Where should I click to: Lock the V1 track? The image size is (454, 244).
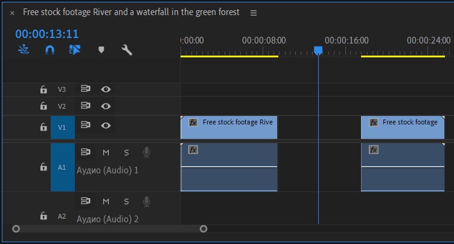(x=43, y=127)
